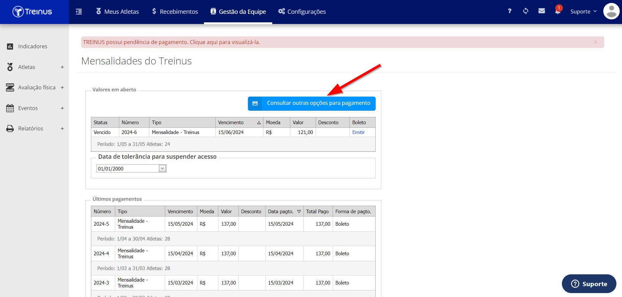Image resolution: width=622 pixels, height=297 pixels.
Task: Go to Indicadores in the sidebar
Action: pos(33,47)
